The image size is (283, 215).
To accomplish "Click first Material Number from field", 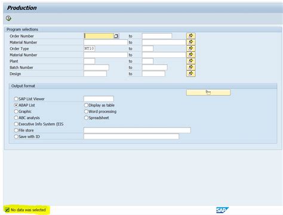I will (x=106, y=42).
